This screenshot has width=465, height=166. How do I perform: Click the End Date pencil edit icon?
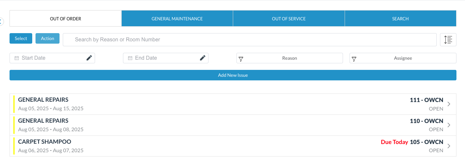click(x=203, y=58)
